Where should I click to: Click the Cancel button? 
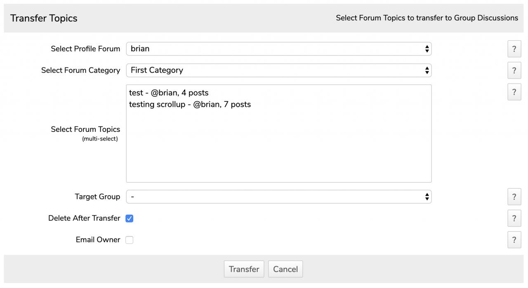pyautogui.click(x=285, y=269)
